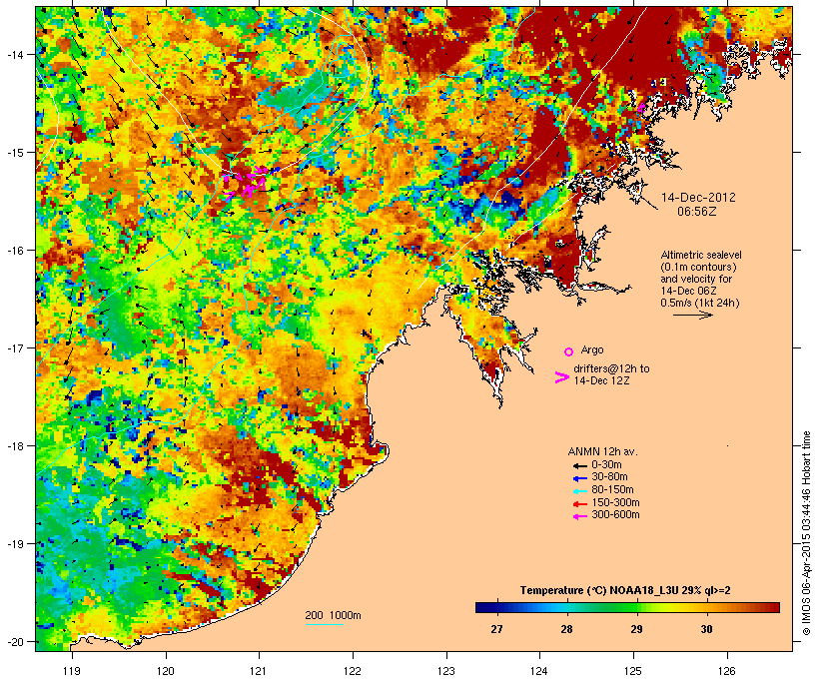819x679 pixels.
Task: Click the vertical IMOS timestamp text
Action: pyautogui.click(x=806, y=533)
